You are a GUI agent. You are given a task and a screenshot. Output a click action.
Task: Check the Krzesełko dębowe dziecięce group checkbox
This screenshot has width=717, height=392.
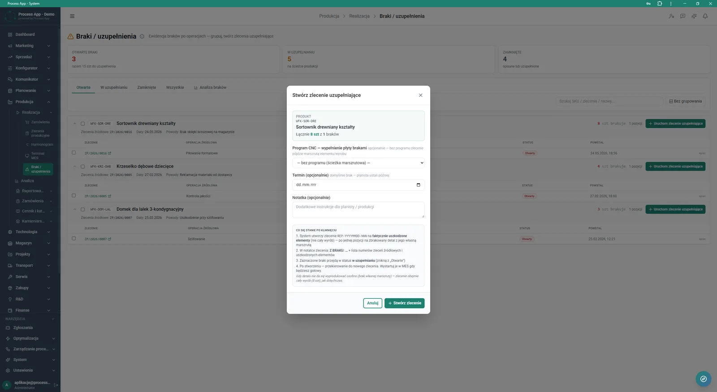[82, 166]
